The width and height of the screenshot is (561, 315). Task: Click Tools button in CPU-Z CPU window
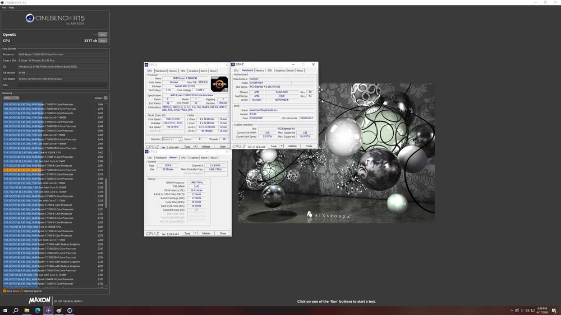[187, 147]
